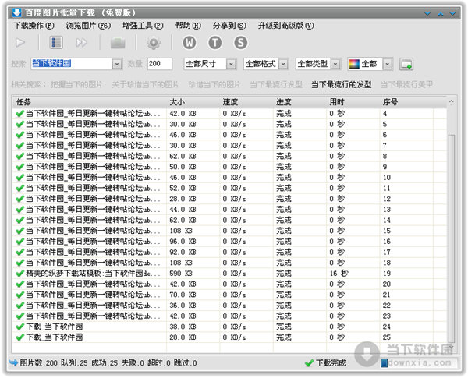The width and height of the screenshot is (468, 378).
Task: Click the vertical scrollbar thumb
Action: click(x=452, y=238)
